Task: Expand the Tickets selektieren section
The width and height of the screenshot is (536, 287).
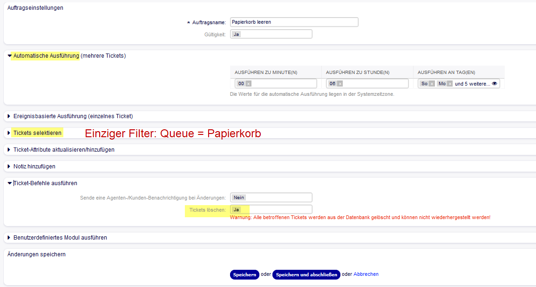Action: (x=37, y=133)
